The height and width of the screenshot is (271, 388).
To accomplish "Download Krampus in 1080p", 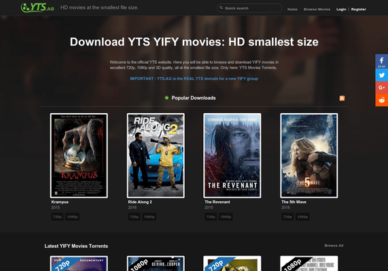I will (73, 217).
